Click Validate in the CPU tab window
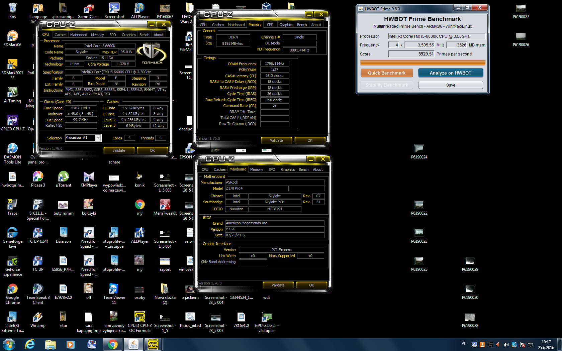The image size is (562, 351). click(x=119, y=150)
